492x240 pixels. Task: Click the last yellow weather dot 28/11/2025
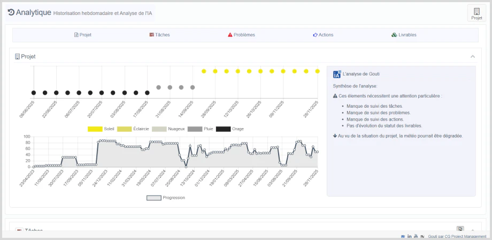(x=317, y=71)
